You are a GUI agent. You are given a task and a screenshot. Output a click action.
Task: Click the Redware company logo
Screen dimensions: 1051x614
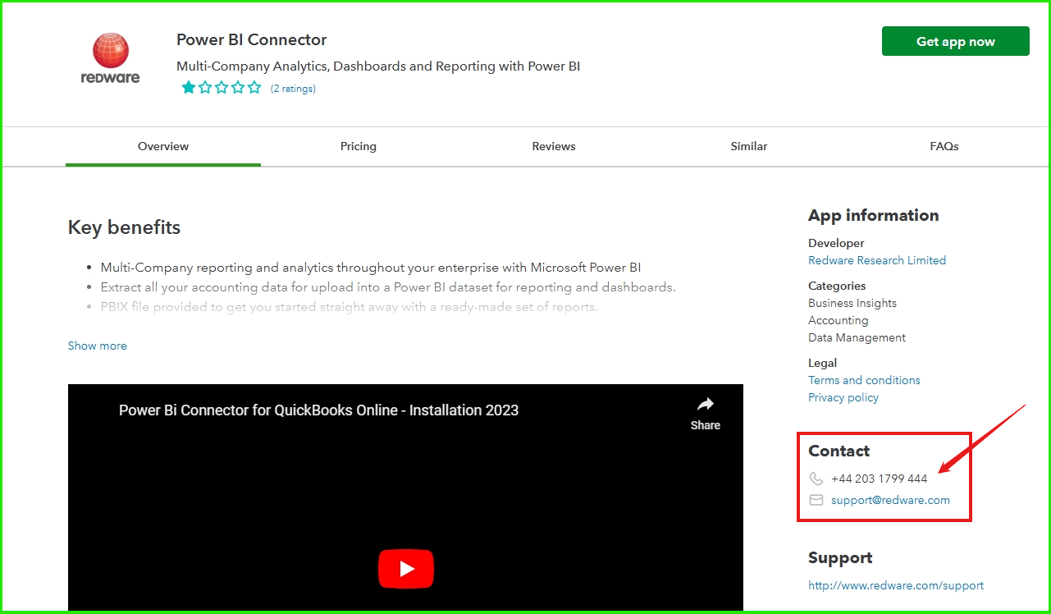coord(110,56)
